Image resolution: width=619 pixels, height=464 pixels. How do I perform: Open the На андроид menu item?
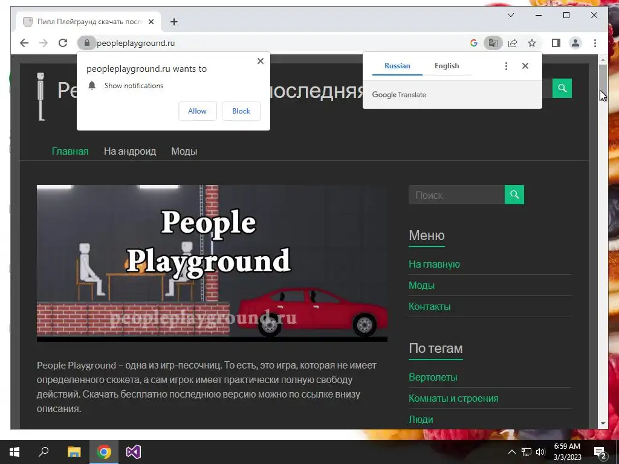tap(130, 151)
